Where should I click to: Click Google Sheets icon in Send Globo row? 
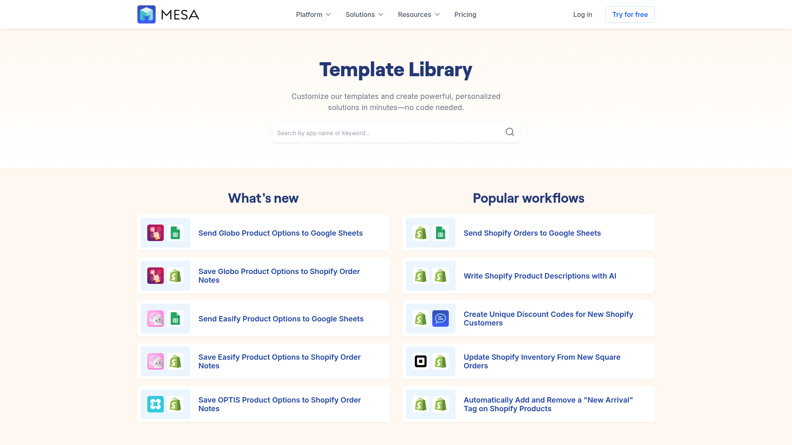175,233
